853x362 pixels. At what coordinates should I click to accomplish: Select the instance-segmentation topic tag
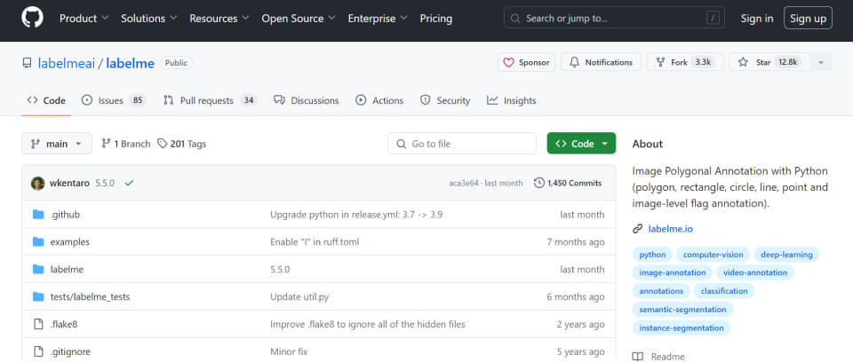[x=682, y=328]
